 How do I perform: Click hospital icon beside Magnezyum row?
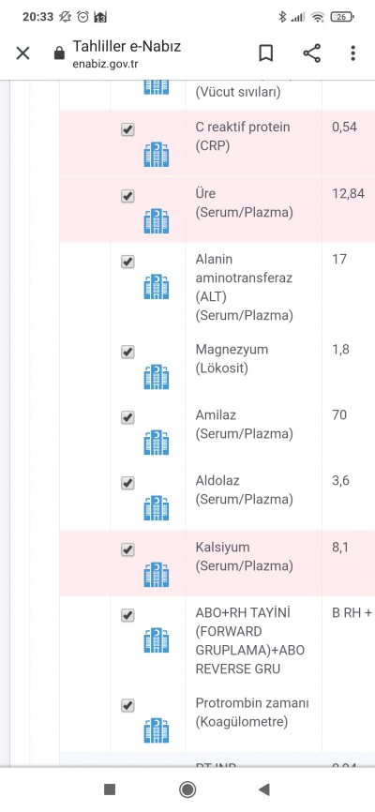coord(157,377)
